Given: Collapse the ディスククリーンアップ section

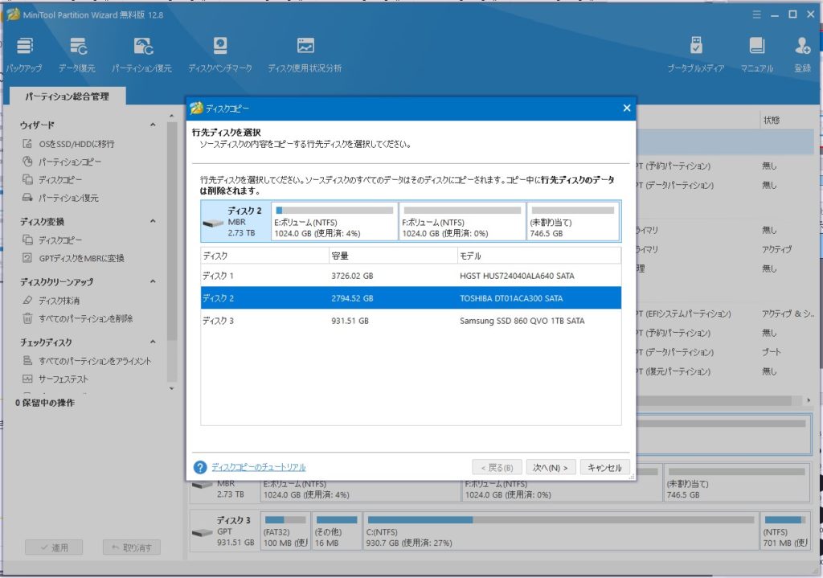Looking at the screenshot, I should click(153, 282).
